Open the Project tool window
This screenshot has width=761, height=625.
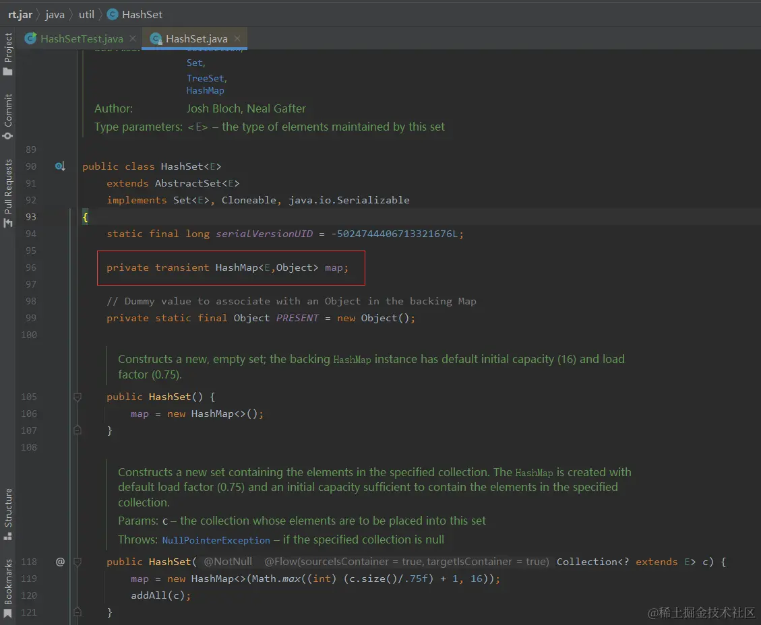coord(8,54)
